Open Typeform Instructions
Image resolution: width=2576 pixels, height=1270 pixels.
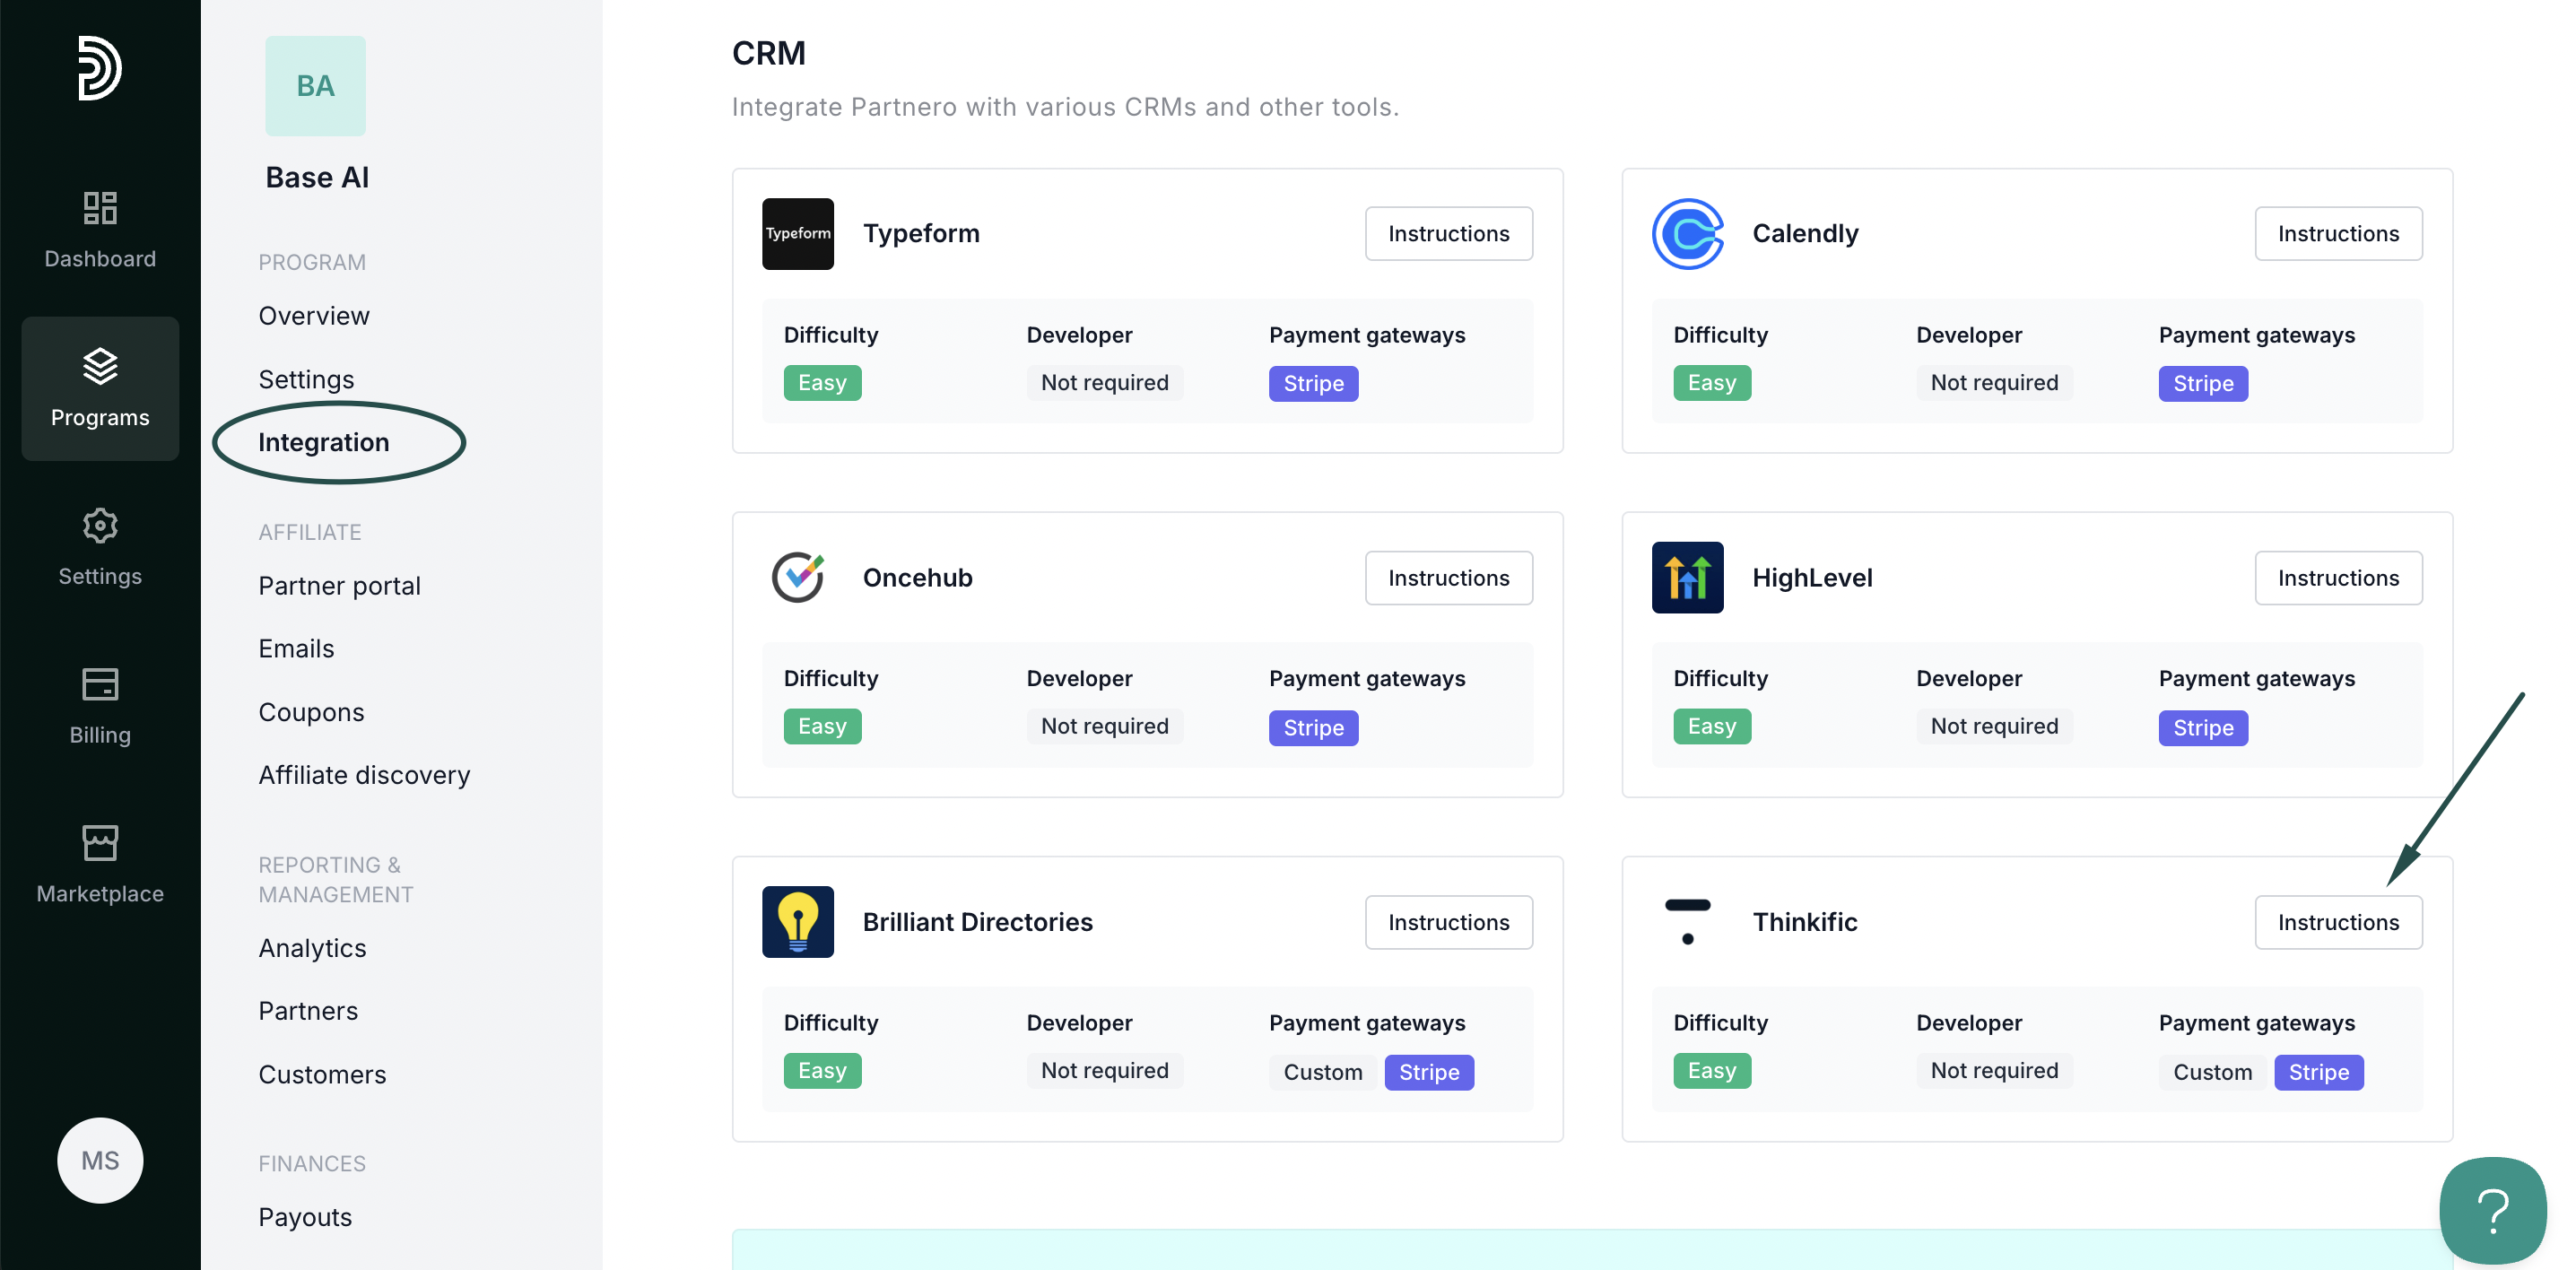click(1448, 233)
